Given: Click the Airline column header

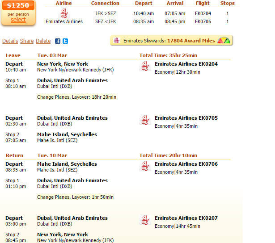Looking at the screenshot, I should 64,3.
